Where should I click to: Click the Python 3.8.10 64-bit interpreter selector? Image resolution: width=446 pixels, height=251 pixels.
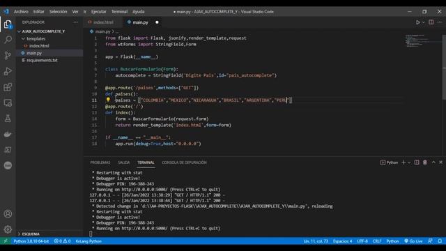coord(31,241)
